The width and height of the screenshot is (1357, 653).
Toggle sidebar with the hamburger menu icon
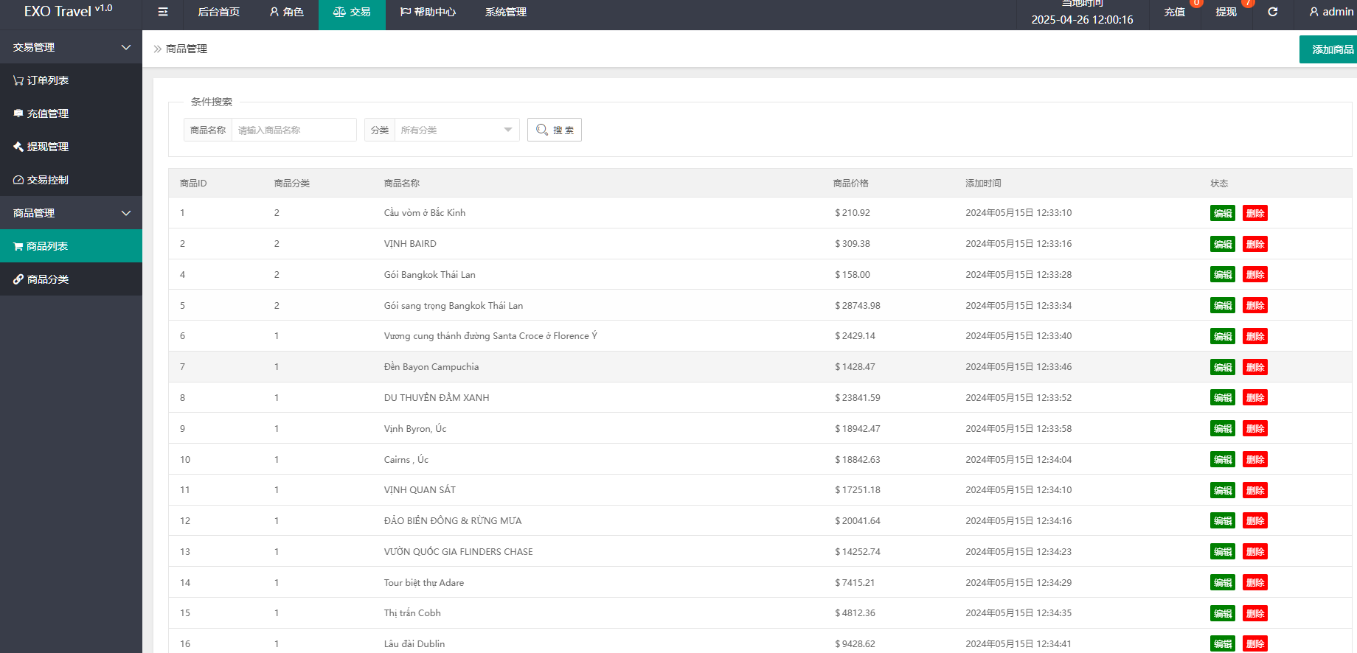[x=163, y=12]
